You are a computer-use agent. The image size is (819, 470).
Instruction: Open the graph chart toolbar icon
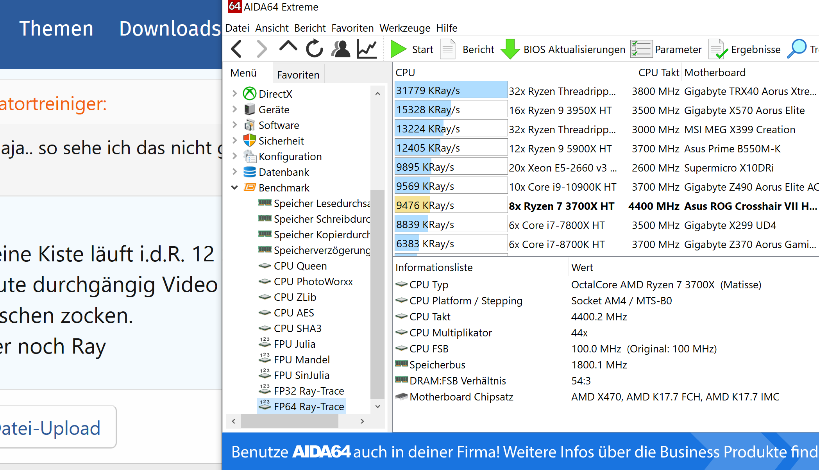click(x=367, y=49)
